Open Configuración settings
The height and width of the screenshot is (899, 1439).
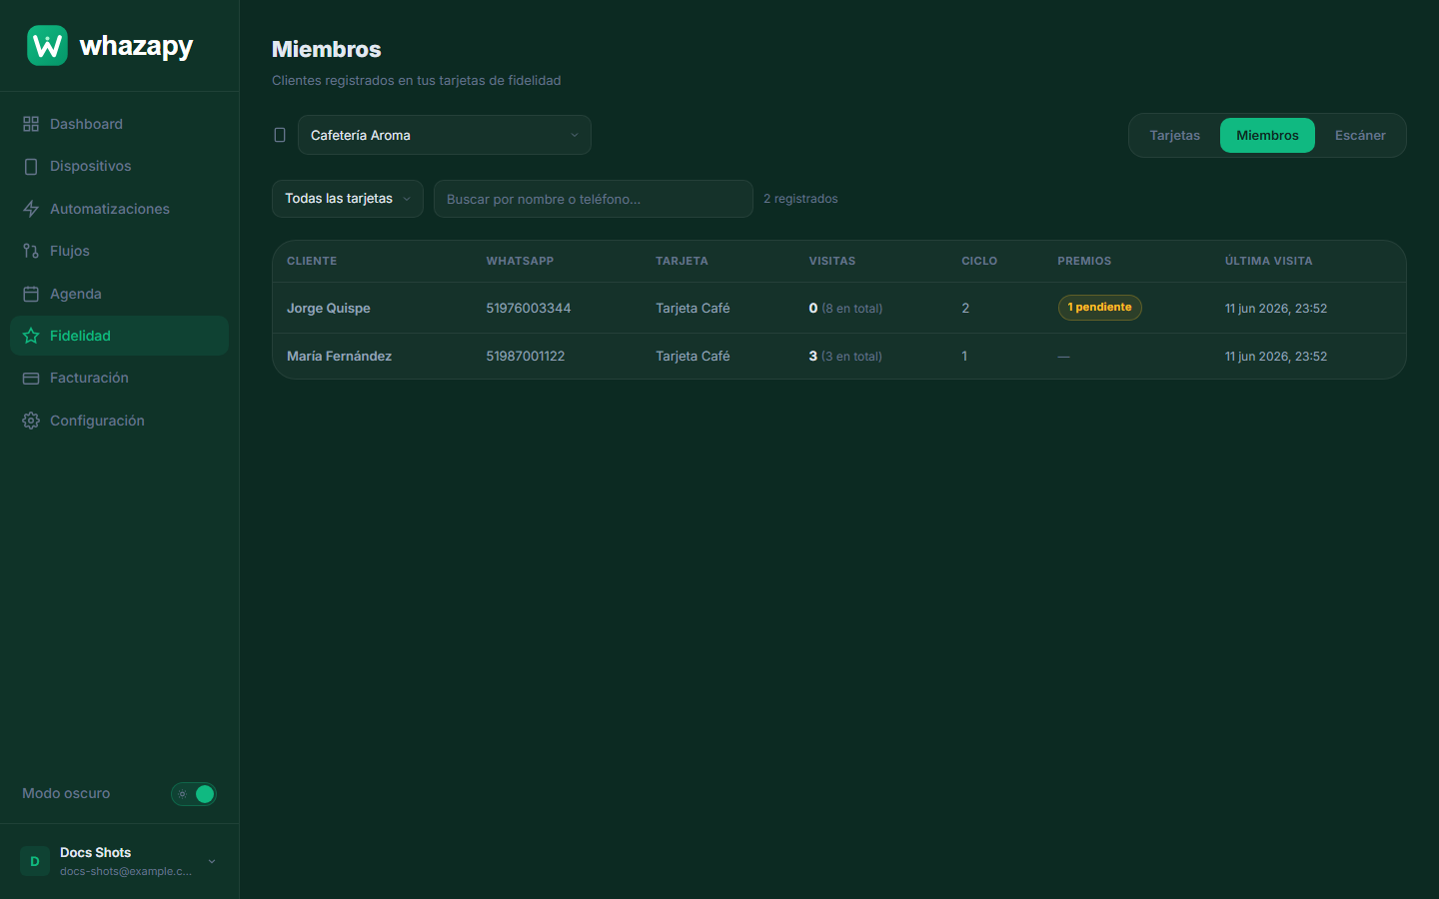[x=119, y=421]
